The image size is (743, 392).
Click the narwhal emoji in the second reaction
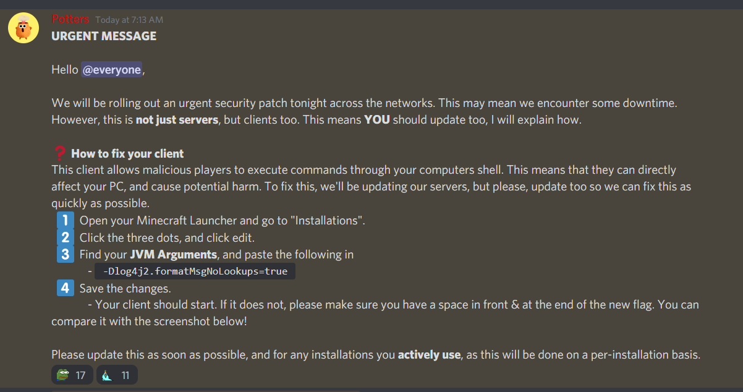pos(106,374)
